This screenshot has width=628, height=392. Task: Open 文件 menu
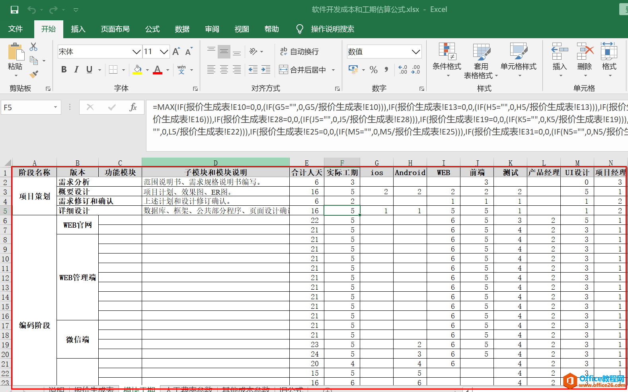point(16,29)
